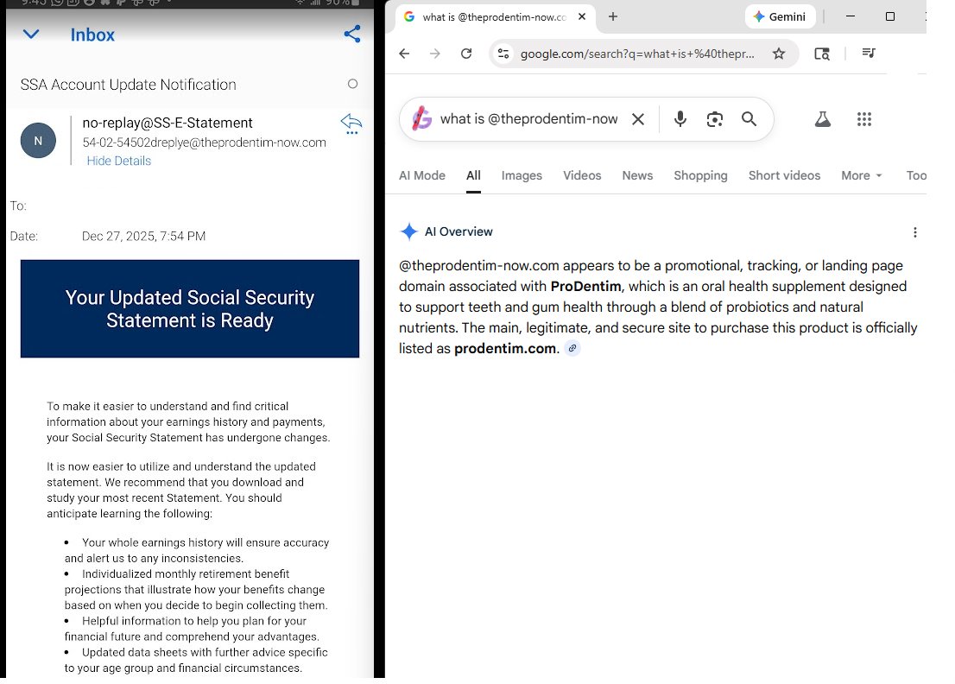Select bold prodentim.com text in overview
Viewport: 955px width, 684px height.
tap(505, 348)
